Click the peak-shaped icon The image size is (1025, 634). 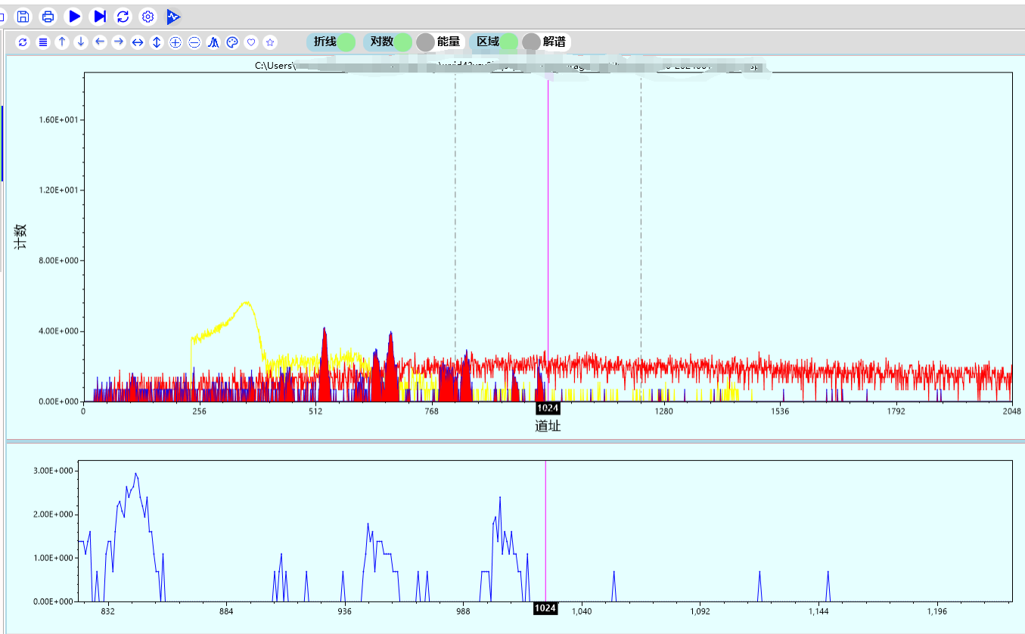(213, 42)
